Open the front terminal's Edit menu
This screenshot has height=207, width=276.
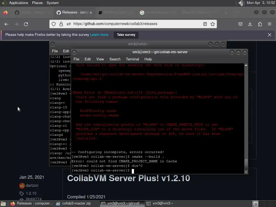tap(88, 59)
